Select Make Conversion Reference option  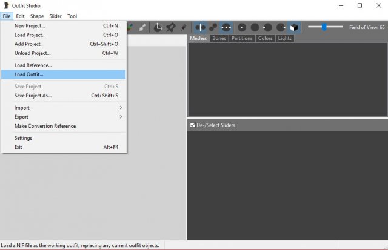(45, 126)
